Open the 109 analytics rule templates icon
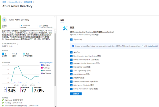Screen dimensions: 159x107 point(24,54)
